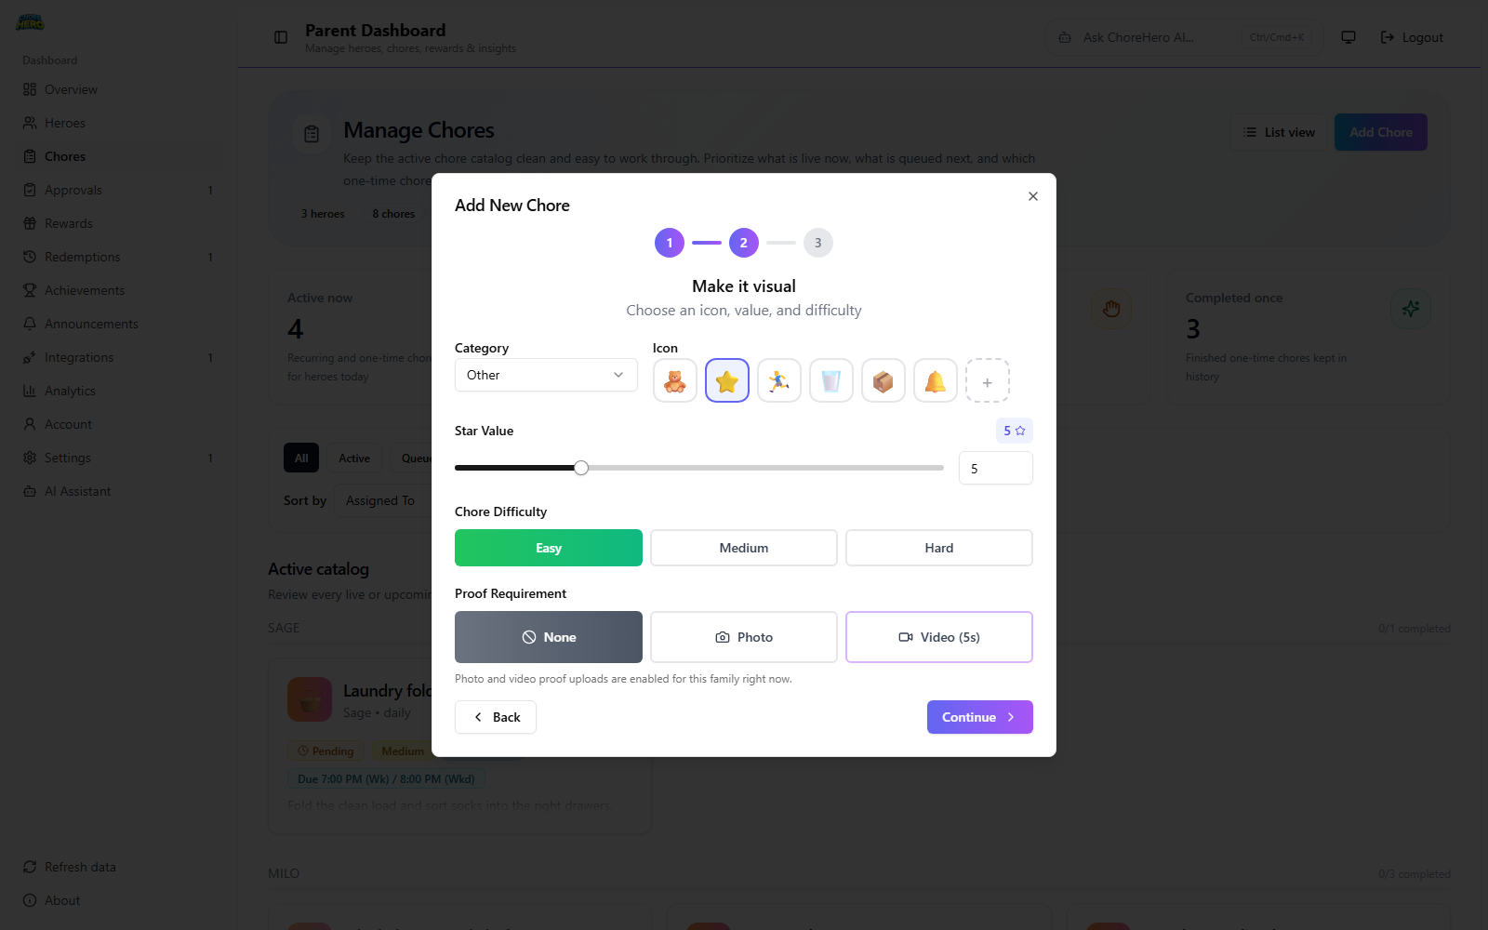Choose the cup icon for the chore

point(830,380)
